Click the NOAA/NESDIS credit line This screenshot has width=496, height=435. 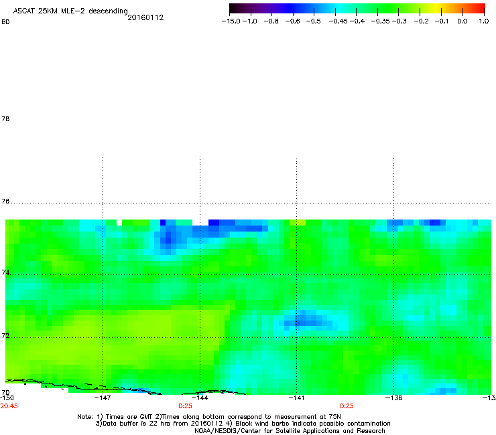pyautogui.click(x=290, y=431)
